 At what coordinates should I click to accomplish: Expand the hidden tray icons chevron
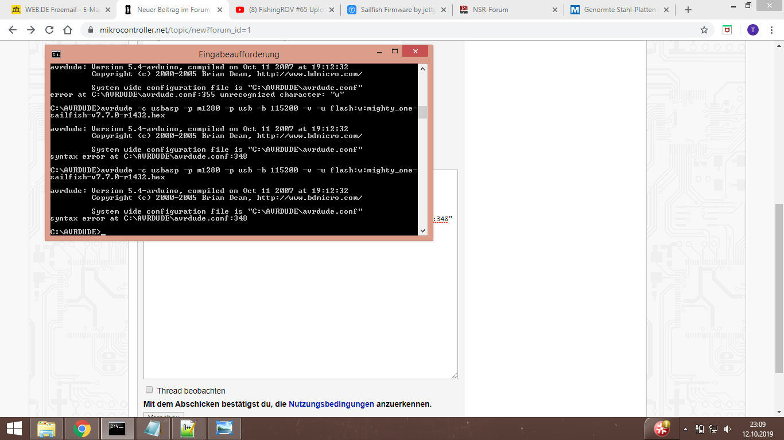(685, 428)
